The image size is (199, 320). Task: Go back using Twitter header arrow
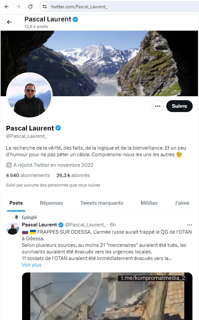coord(9,22)
